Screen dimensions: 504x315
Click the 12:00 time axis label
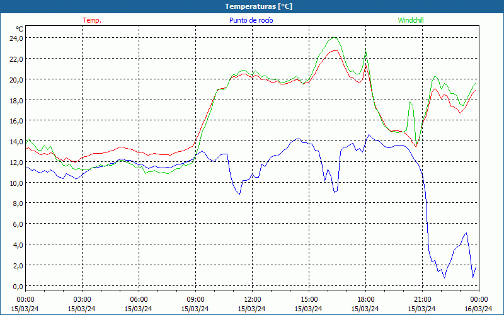coord(253,300)
